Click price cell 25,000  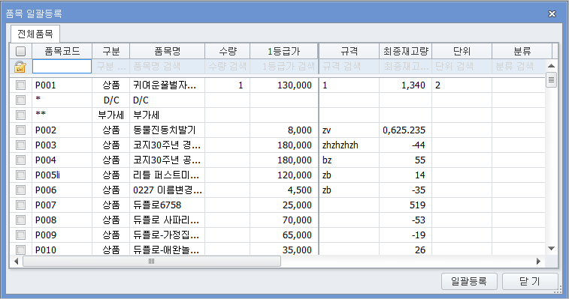tap(284, 205)
